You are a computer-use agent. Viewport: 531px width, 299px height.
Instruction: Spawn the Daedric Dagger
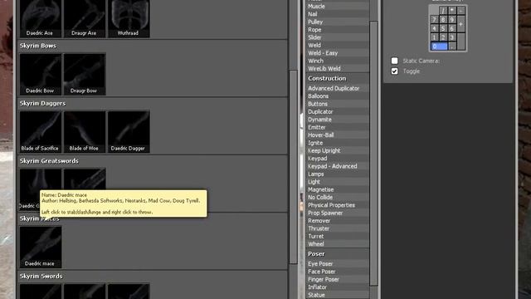point(129,131)
